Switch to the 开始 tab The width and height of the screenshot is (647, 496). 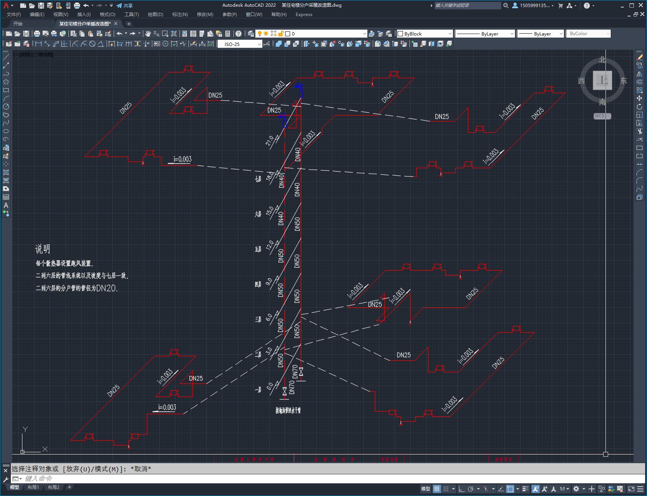18,24
